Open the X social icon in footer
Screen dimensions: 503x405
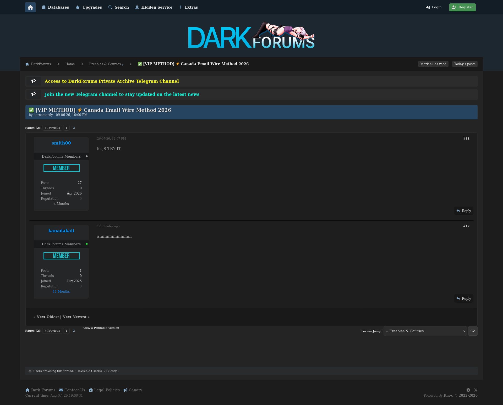(x=476, y=390)
